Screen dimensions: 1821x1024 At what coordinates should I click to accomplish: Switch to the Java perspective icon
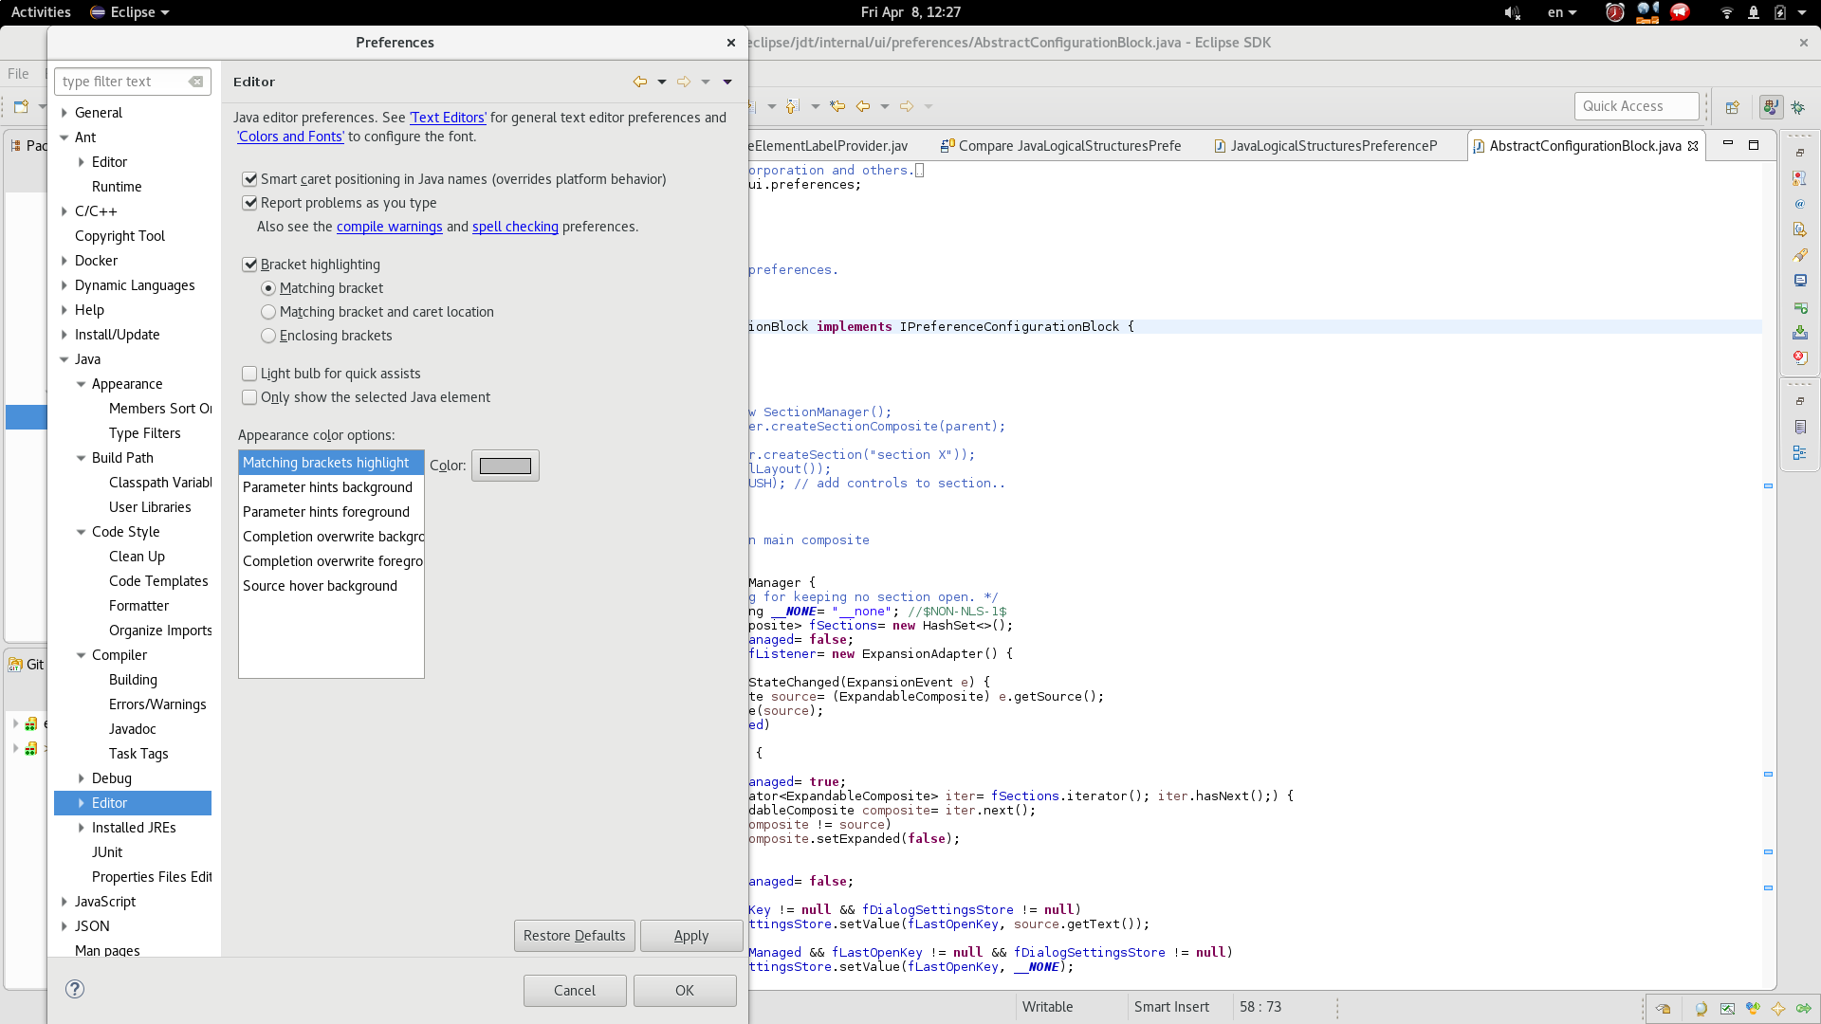[1771, 107]
